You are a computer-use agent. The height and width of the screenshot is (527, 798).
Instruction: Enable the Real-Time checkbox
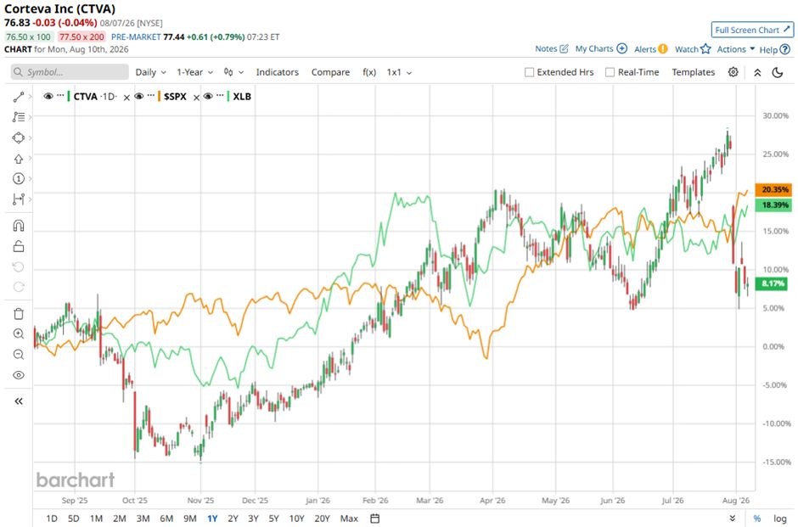pos(610,72)
